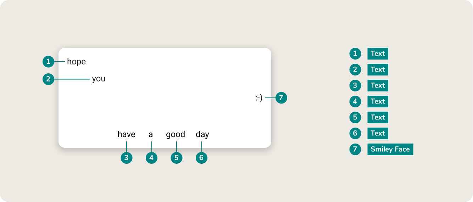Click the word have in the card
The width and height of the screenshot is (473, 202).
[x=127, y=134]
